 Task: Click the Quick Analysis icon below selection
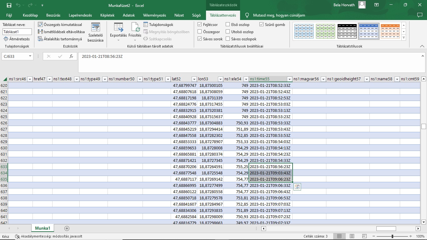(x=297, y=187)
